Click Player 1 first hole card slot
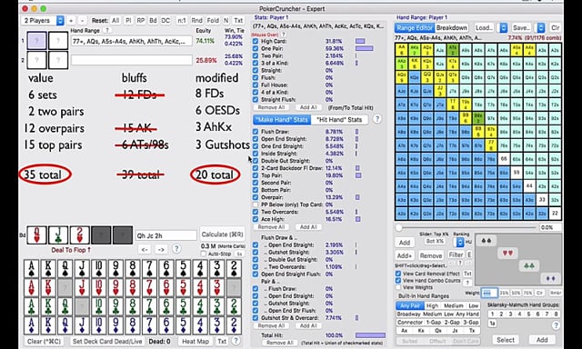This screenshot has width=582, height=349. click(36, 41)
